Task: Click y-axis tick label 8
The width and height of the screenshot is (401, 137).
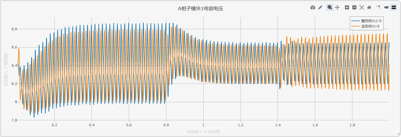Action: pos(16,102)
